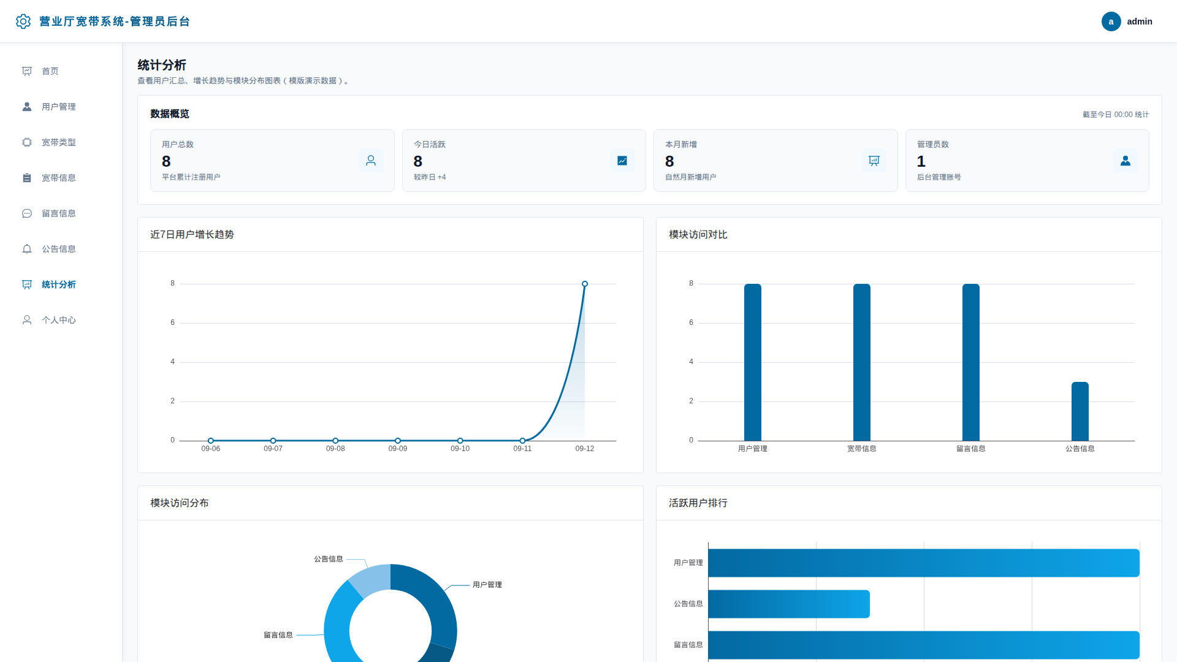
Task: Click the 公告信息 sidebar bell icon
Action: (27, 249)
